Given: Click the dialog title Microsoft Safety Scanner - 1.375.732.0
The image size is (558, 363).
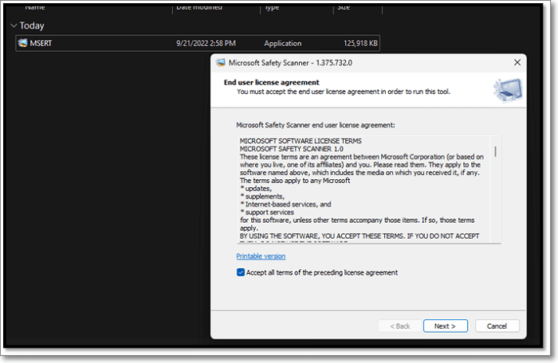Looking at the screenshot, I should pyautogui.click(x=290, y=63).
